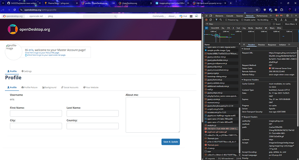Toggle the device toolbar icon
The image size is (299, 160).
(211, 16)
